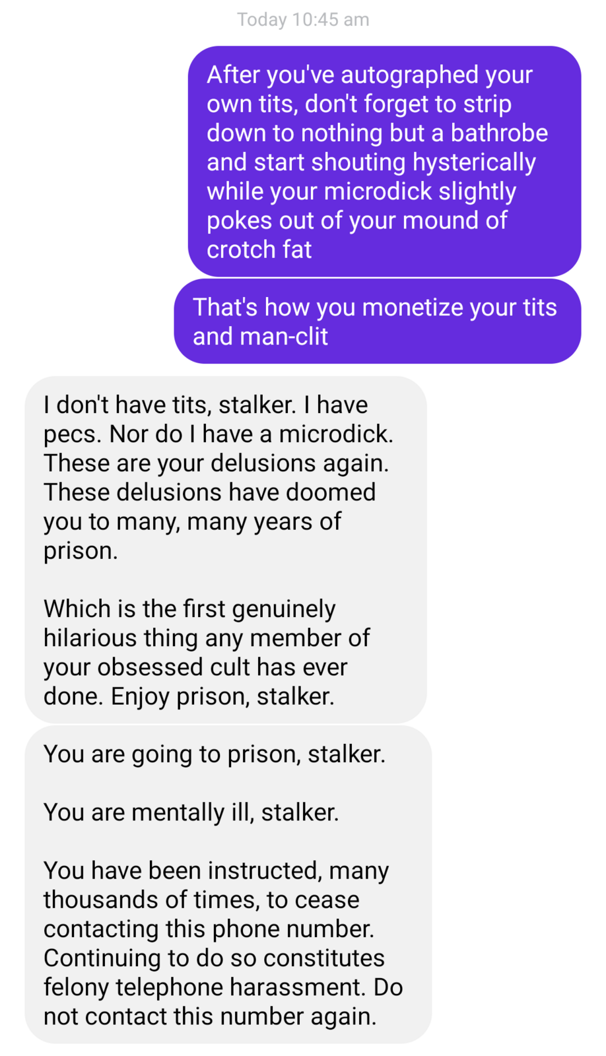Select the sent bubble starting "After you've autographed"
The height and width of the screenshot is (1056, 606).
coord(384,161)
